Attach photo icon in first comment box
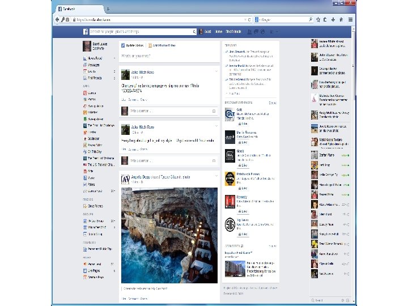 pos(214,111)
